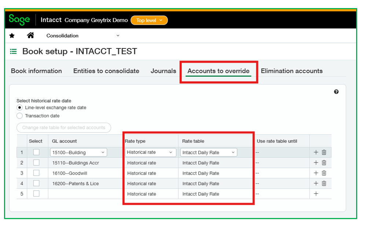Click Historical rate in Goodwill row
This screenshot has height=229, width=373.
click(x=142, y=173)
